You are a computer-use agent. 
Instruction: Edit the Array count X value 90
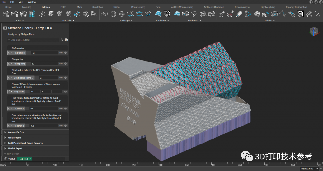35,91
